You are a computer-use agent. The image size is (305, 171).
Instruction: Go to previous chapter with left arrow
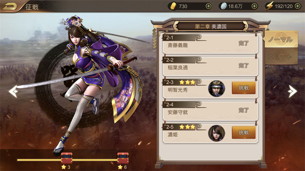coord(13,91)
